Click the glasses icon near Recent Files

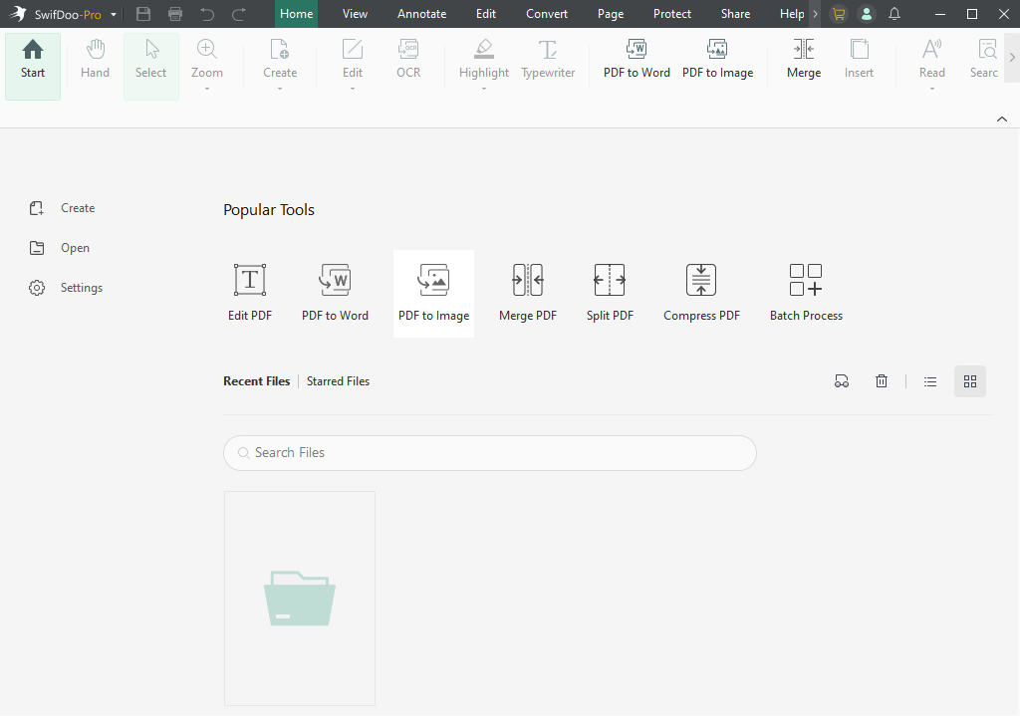click(x=842, y=381)
